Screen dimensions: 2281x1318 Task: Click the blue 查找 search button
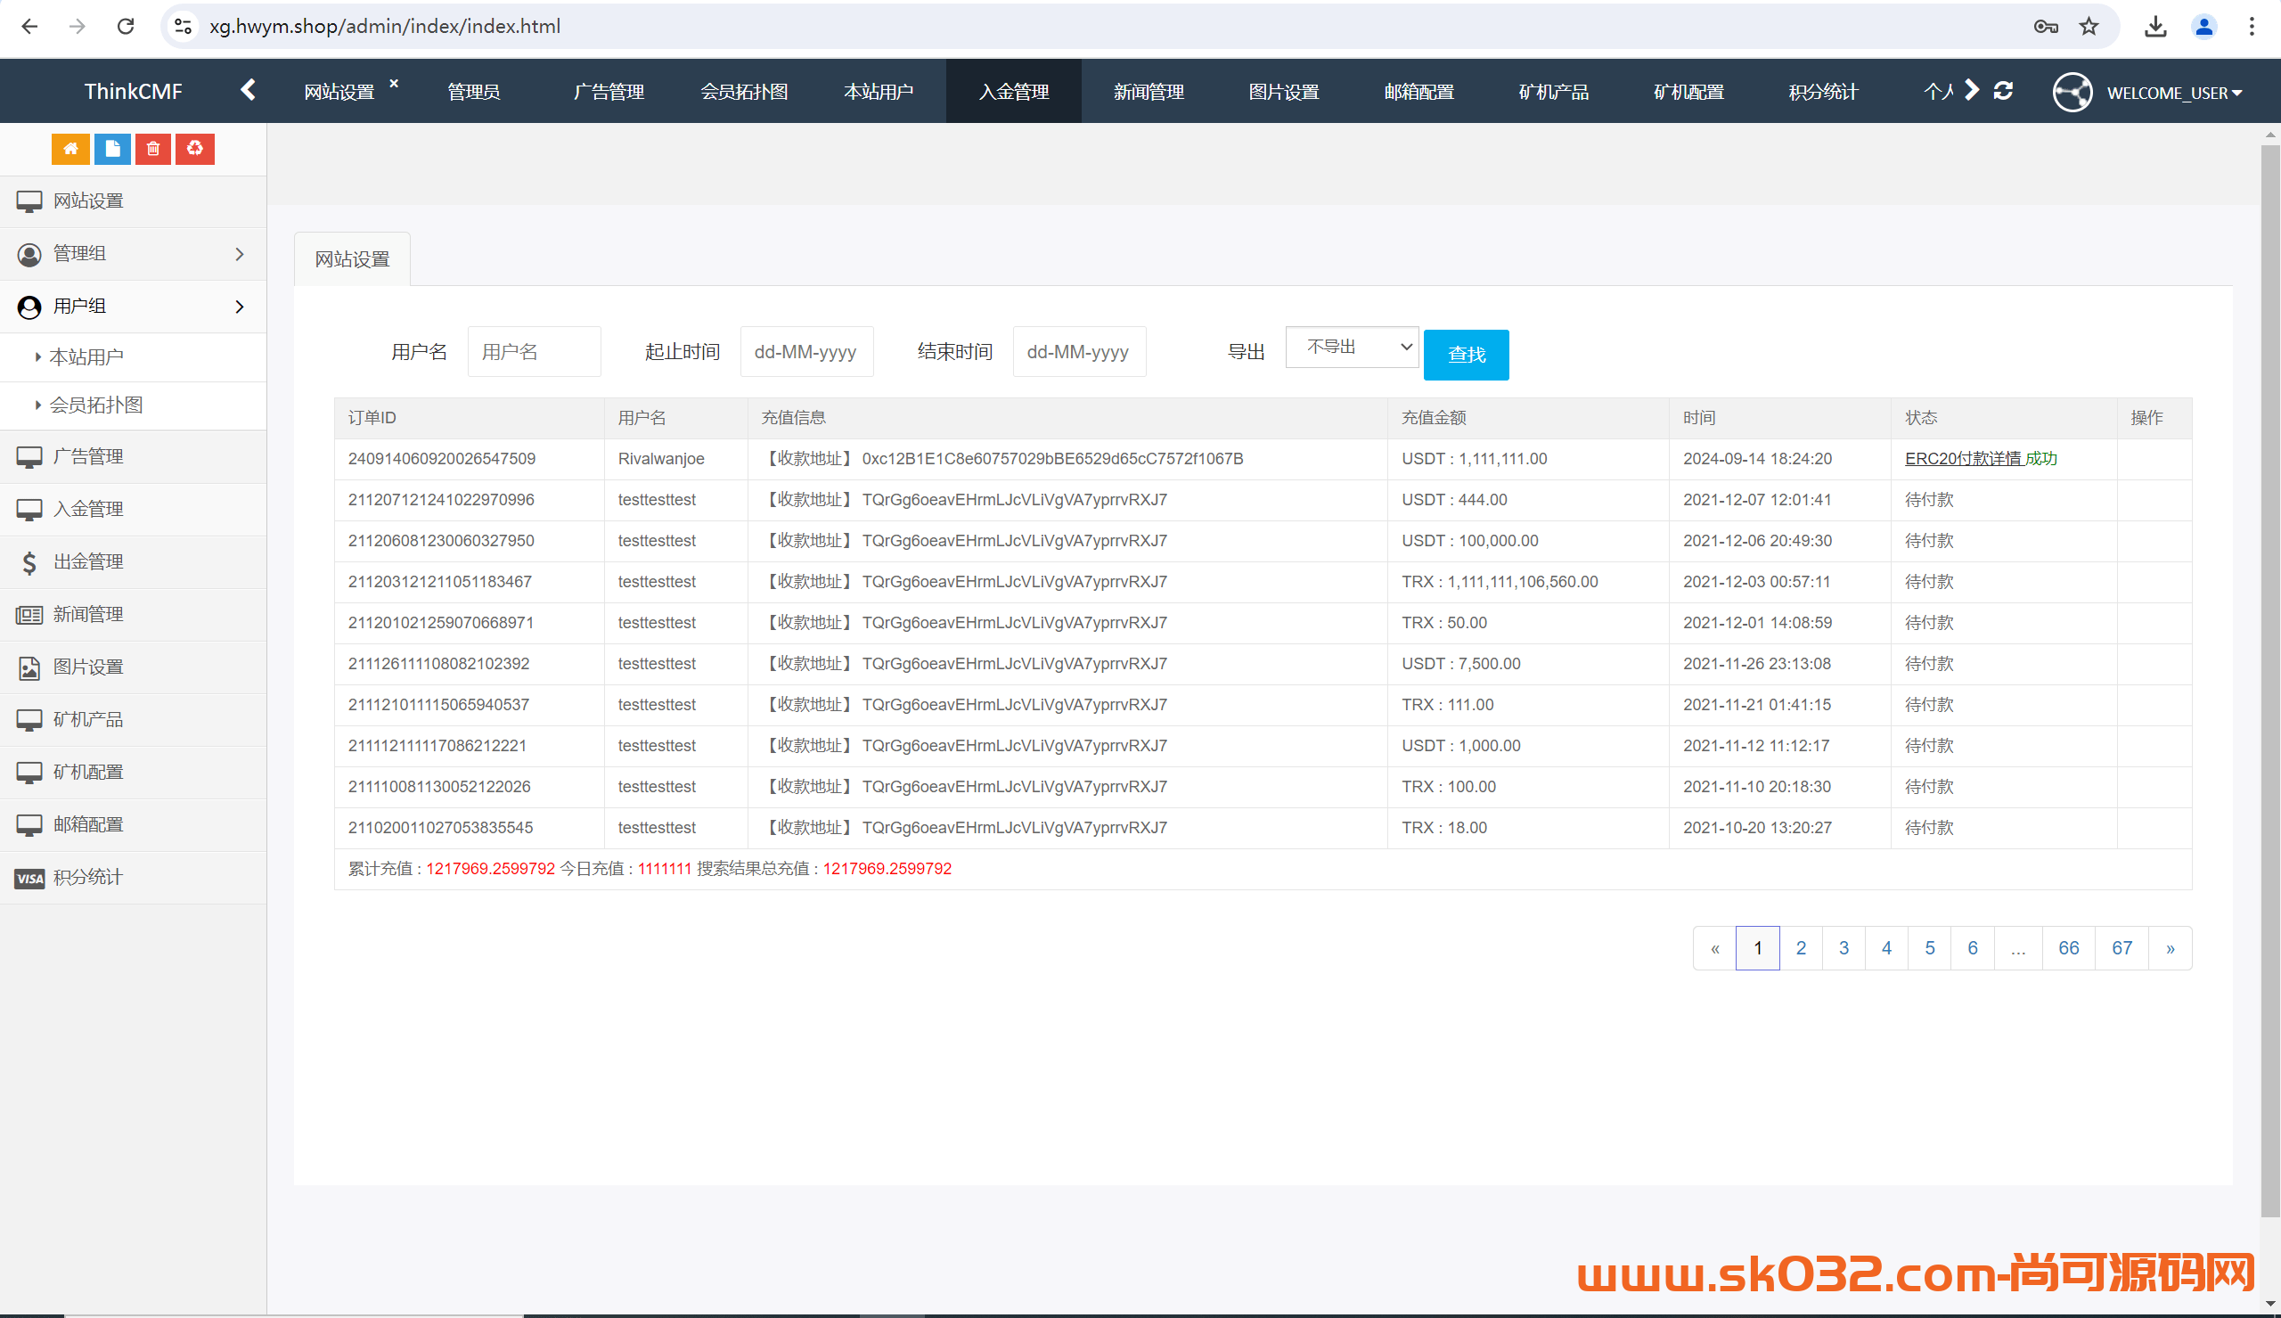1466,355
